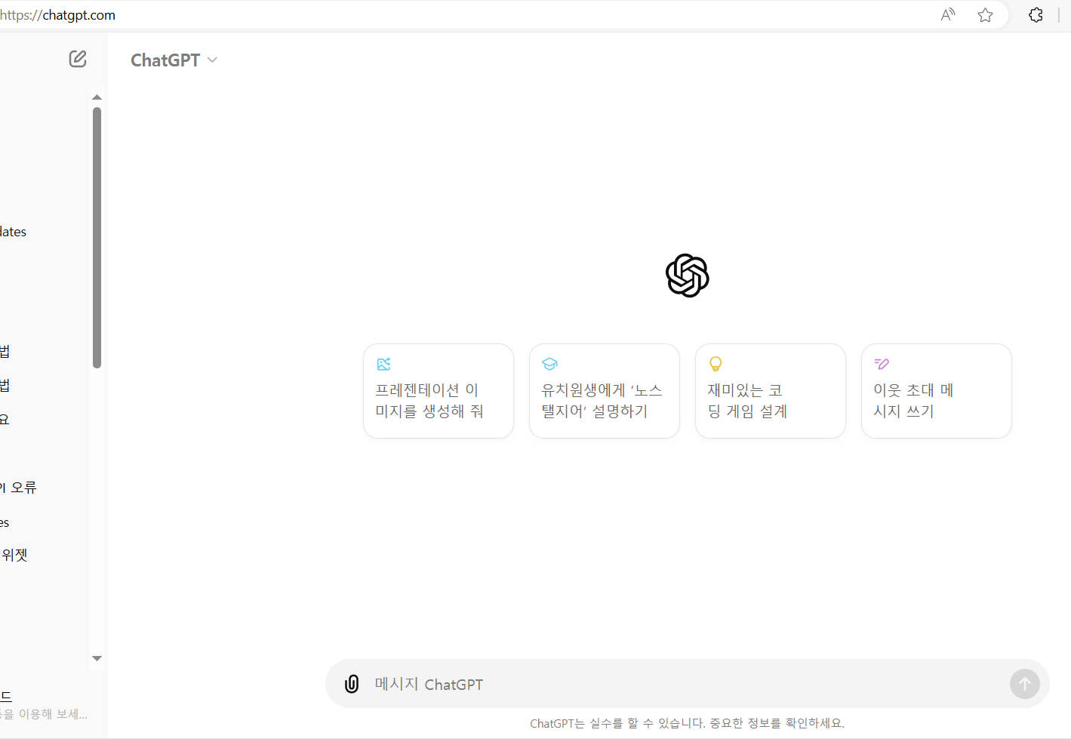Image resolution: width=1071 pixels, height=739 pixels.
Task: Click the chart icon on the presentation card
Action: (x=383, y=363)
